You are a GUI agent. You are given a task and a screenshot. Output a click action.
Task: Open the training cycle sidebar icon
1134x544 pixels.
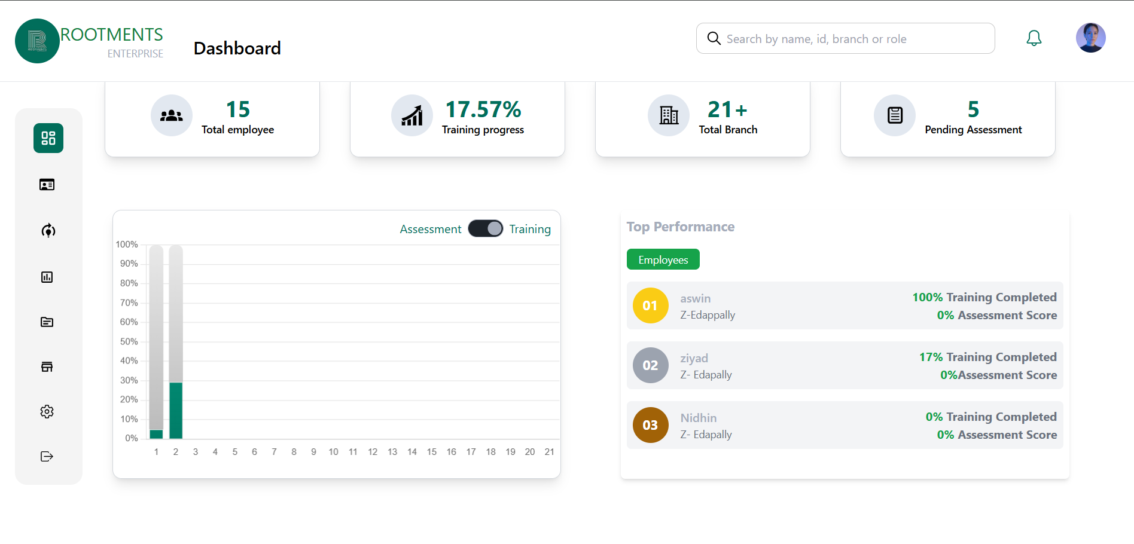pos(48,230)
